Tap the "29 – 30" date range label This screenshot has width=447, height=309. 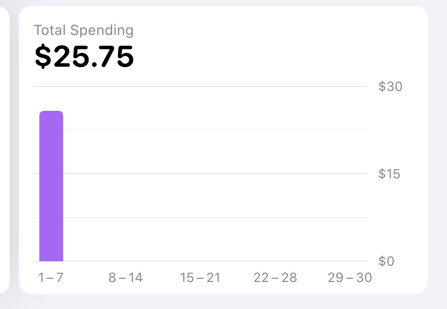click(x=350, y=278)
